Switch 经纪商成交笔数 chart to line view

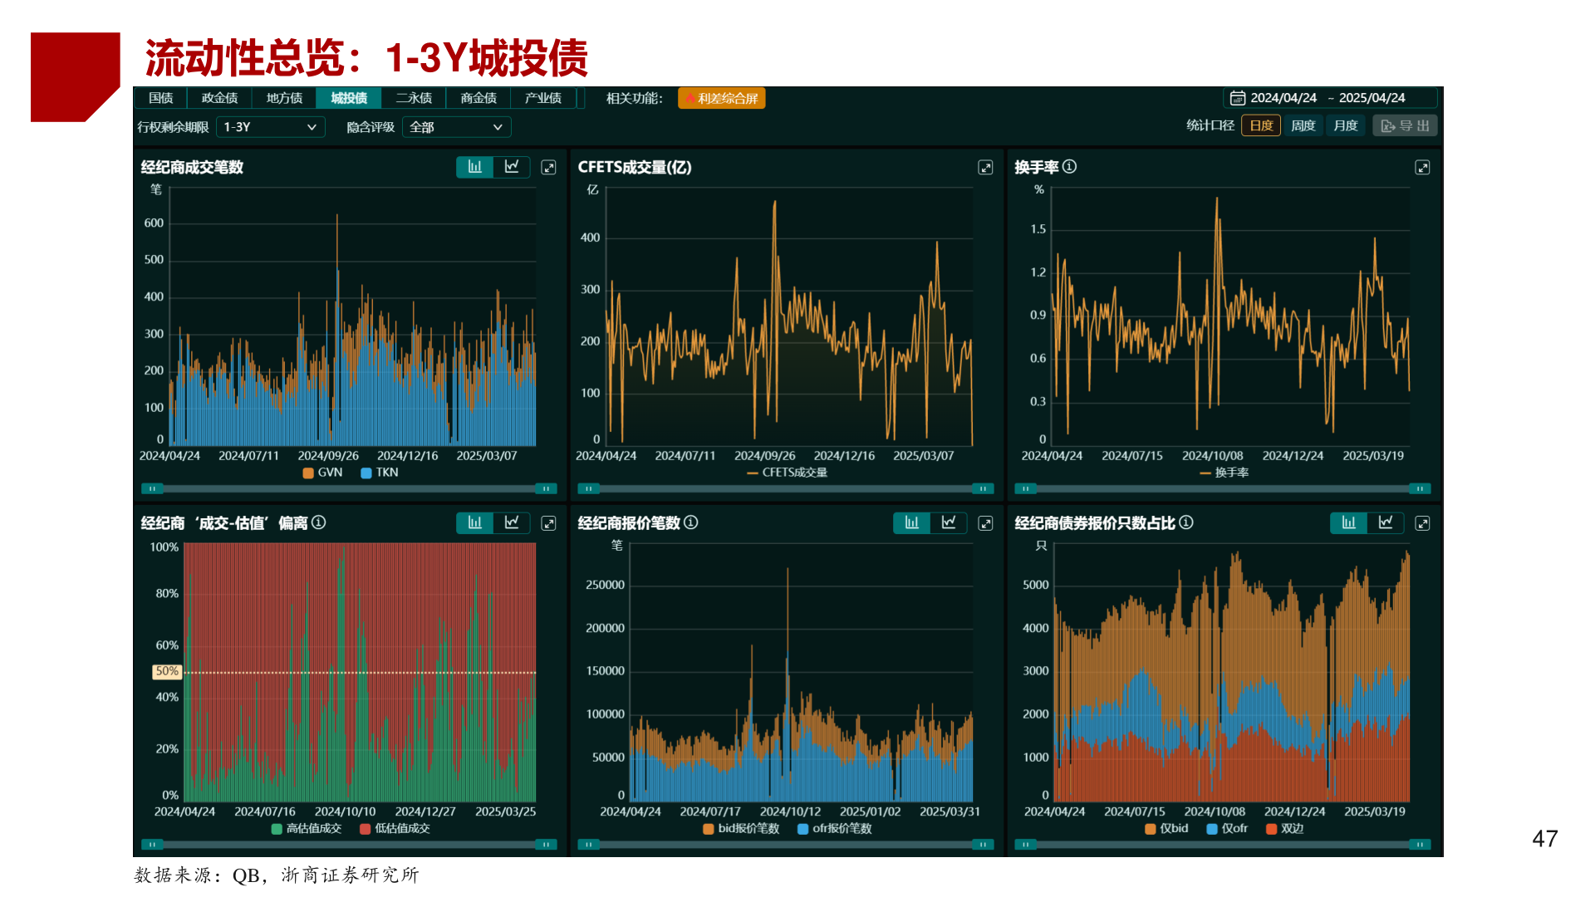[512, 167]
